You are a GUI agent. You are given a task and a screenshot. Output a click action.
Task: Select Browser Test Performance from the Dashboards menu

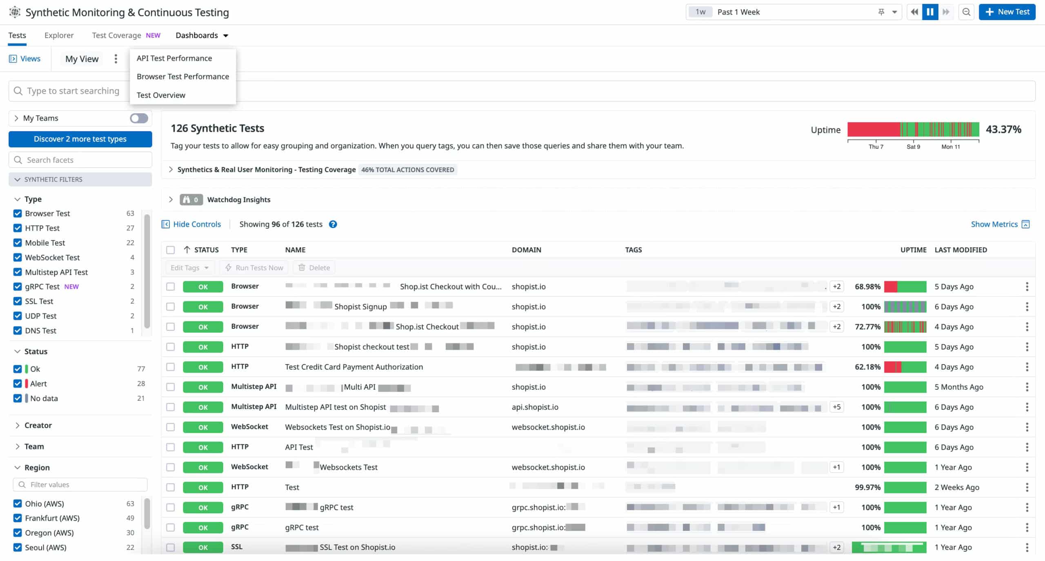click(182, 76)
